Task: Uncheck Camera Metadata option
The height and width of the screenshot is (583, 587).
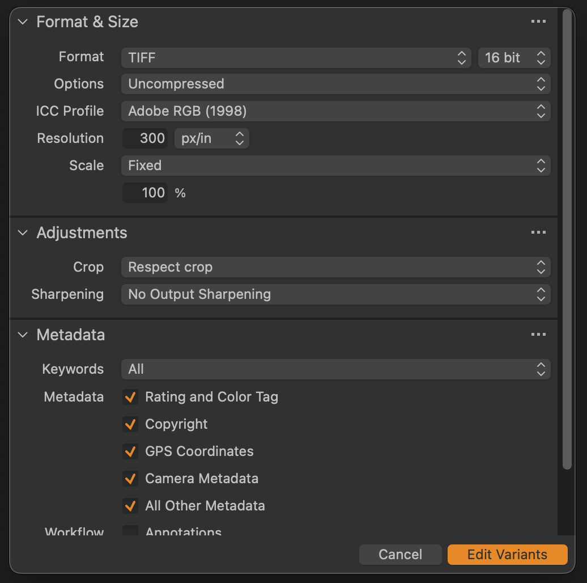Action: [130, 479]
